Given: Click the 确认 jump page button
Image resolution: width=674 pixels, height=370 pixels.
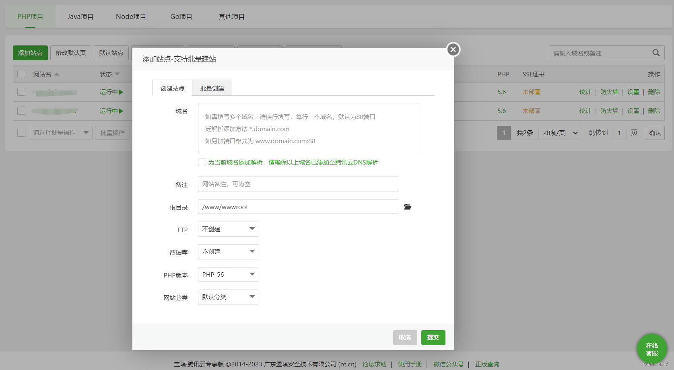Looking at the screenshot, I should tap(655, 133).
